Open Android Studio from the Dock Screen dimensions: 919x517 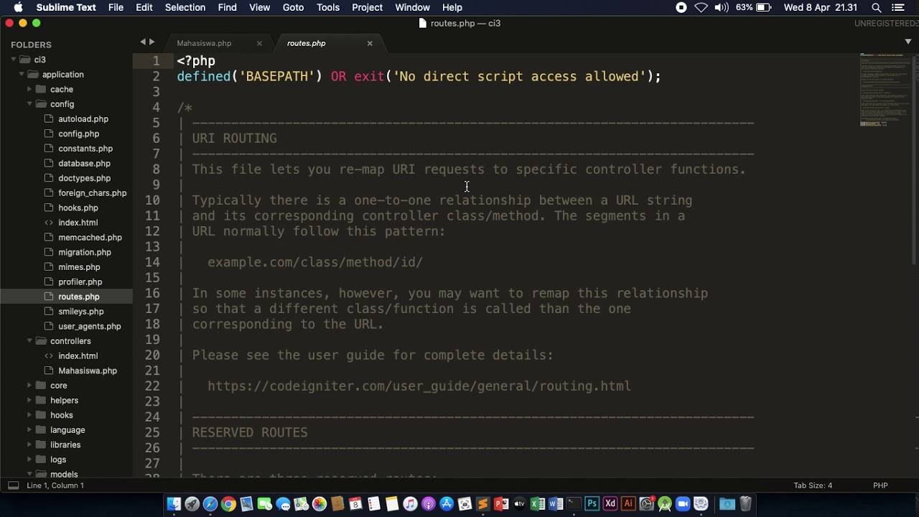pos(665,504)
